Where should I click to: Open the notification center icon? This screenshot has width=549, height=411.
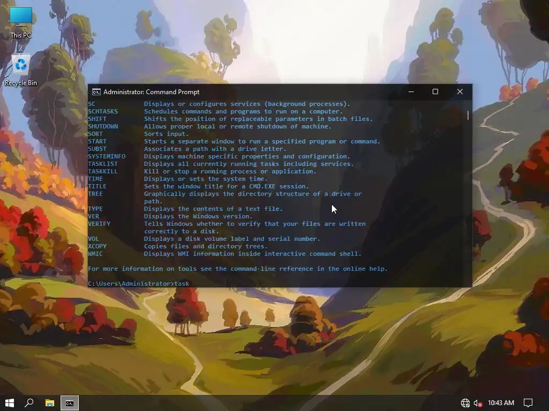point(528,403)
